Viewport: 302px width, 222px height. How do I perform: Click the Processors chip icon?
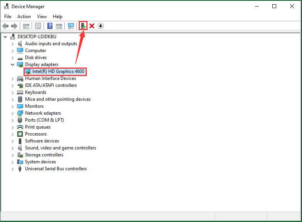(x=20, y=134)
